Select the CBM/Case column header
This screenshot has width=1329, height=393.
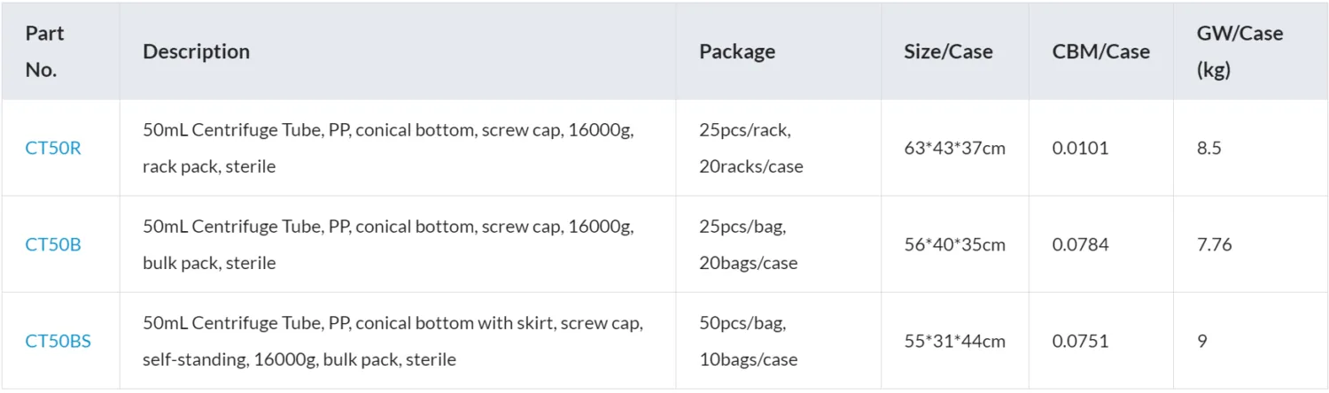(1100, 51)
